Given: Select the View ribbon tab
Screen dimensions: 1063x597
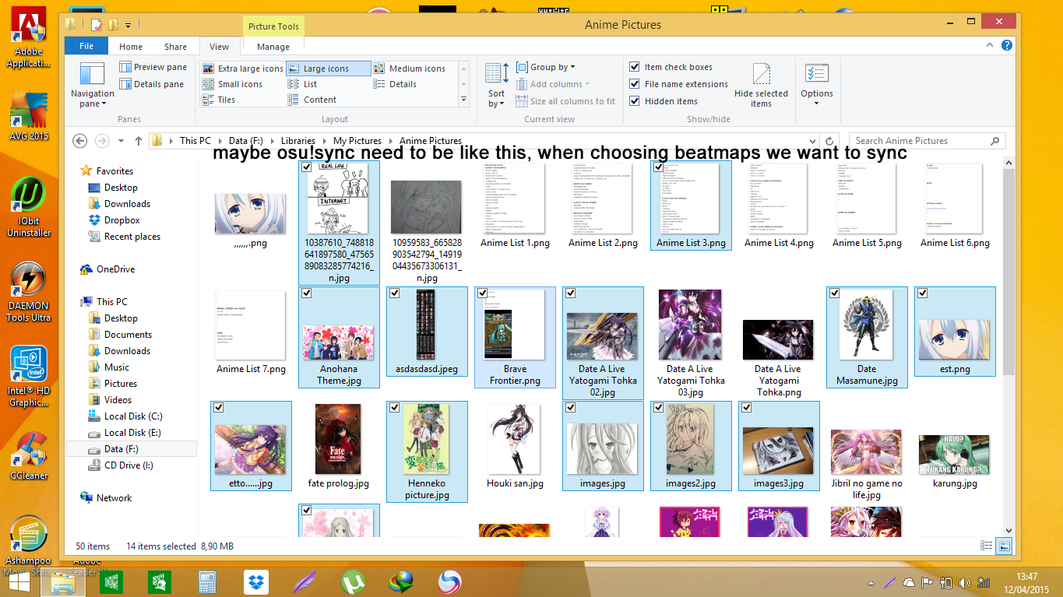Looking at the screenshot, I should coord(220,47).
